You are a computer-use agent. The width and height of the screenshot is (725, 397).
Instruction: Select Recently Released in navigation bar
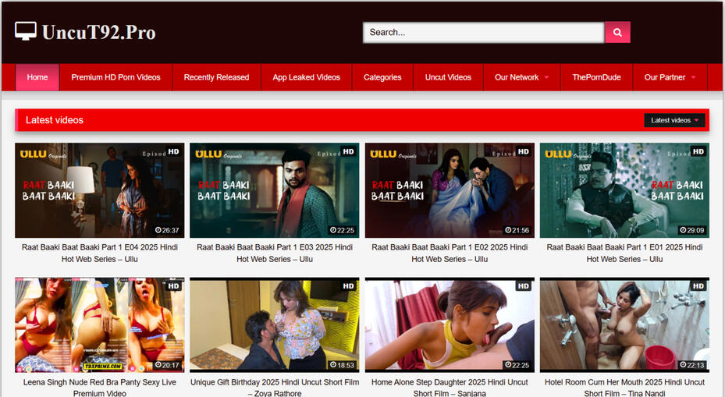point(216,77)
